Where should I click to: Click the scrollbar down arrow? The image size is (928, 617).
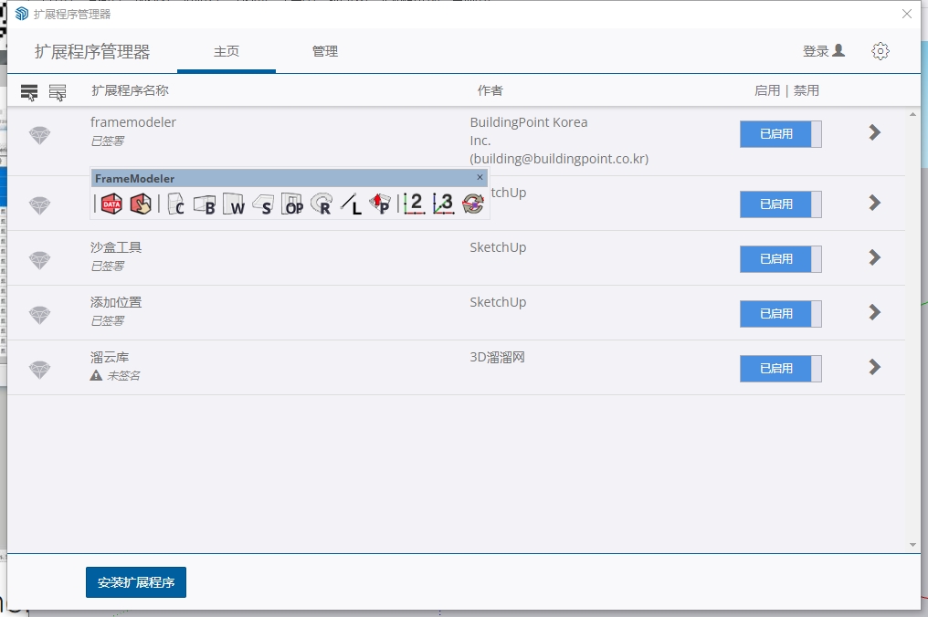pos(912,545)
